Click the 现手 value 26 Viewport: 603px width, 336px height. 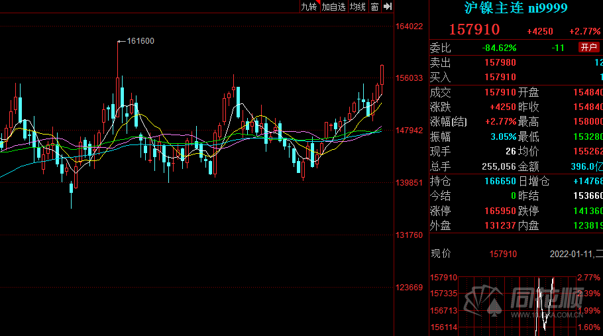coord(511,152)
